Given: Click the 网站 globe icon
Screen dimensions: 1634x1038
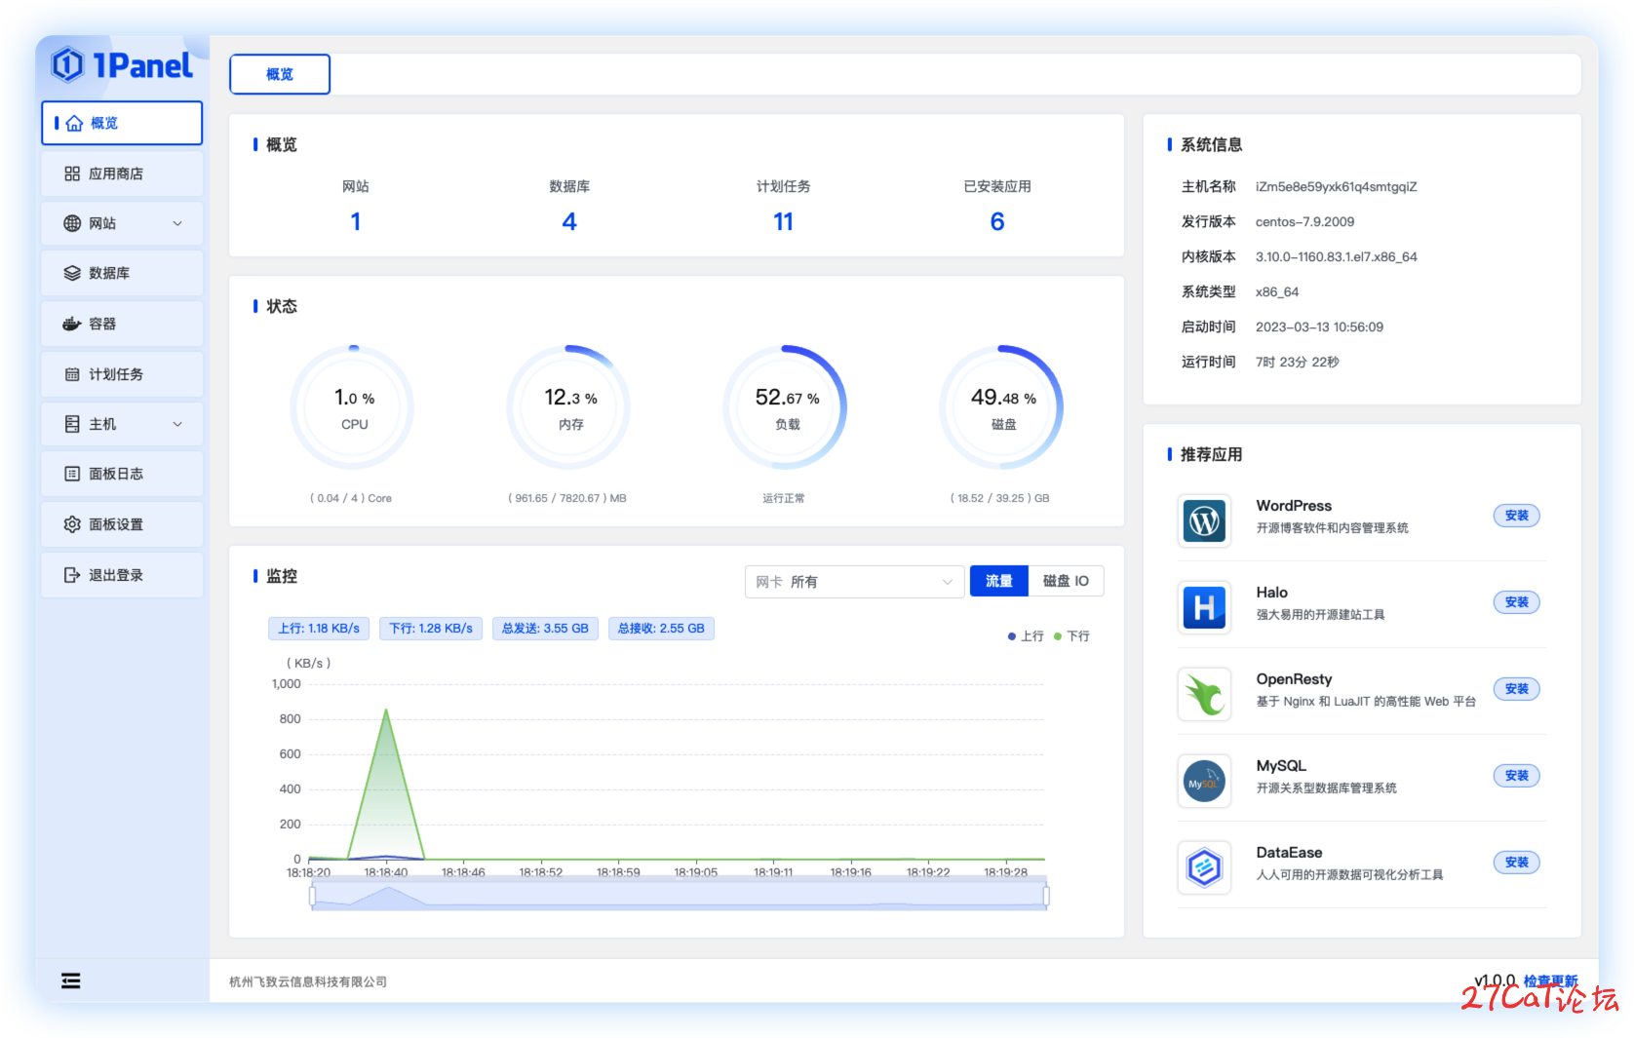Looking at the screenshot, I should (x=72, y=223).
